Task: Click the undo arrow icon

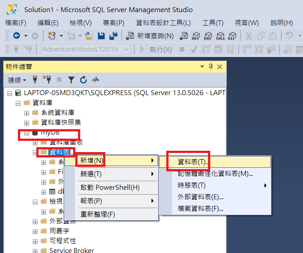Action: click(289, 35)
